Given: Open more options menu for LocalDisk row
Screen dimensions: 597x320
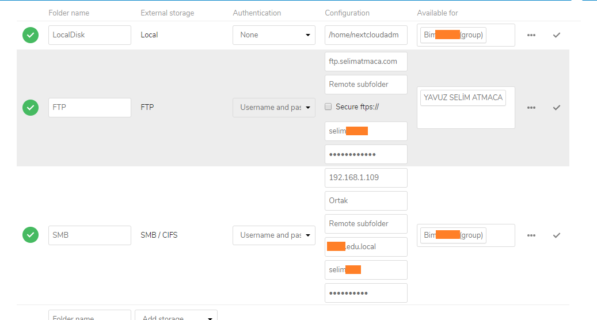Looking at the screenshot, I should point(531,35).
